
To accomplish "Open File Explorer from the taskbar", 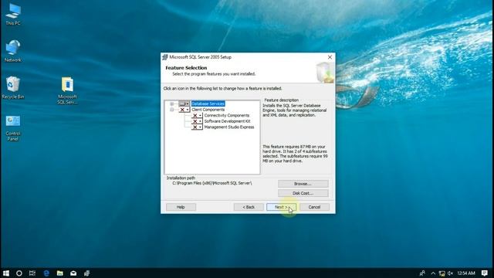I will click(60, 273).
